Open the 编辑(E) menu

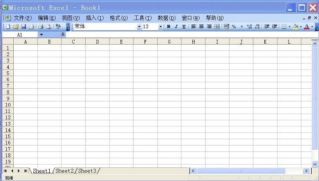coord(47,18)
